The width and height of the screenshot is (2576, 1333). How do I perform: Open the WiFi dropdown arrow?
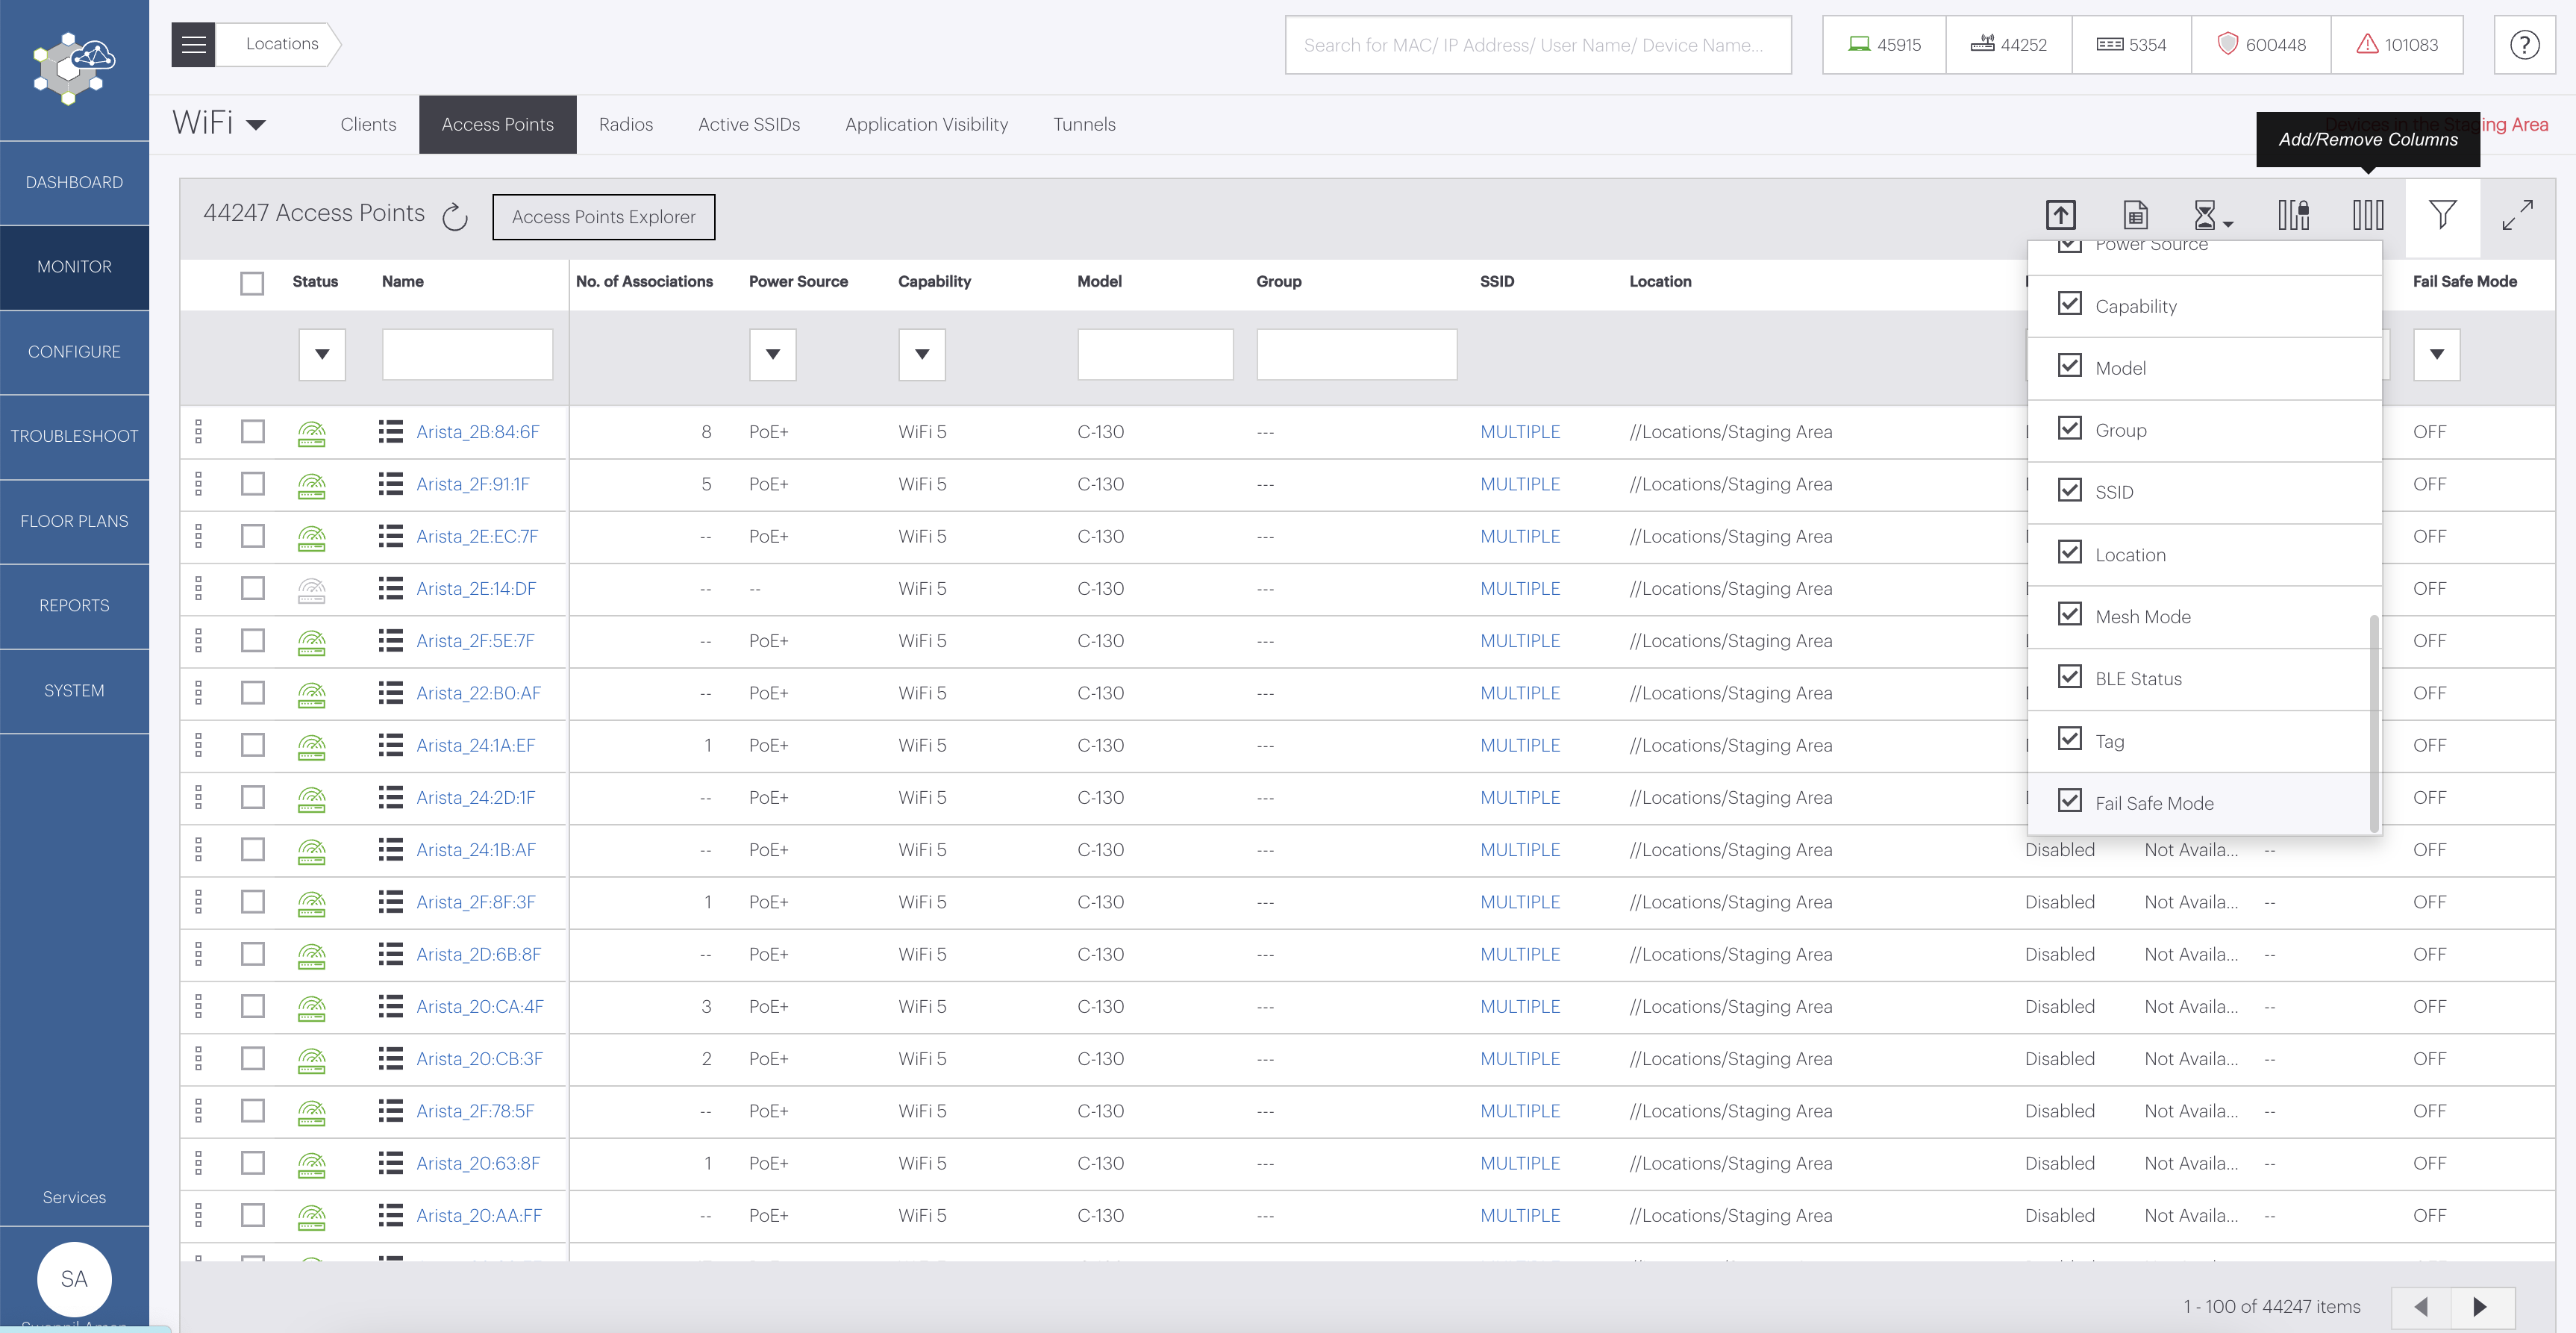pyautogui.click(x=256, y=125)
